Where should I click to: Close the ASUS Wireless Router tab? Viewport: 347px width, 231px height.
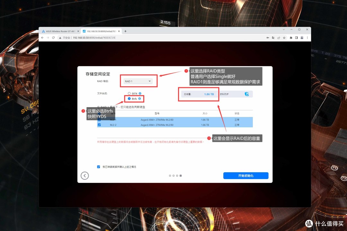pos(78,31)
